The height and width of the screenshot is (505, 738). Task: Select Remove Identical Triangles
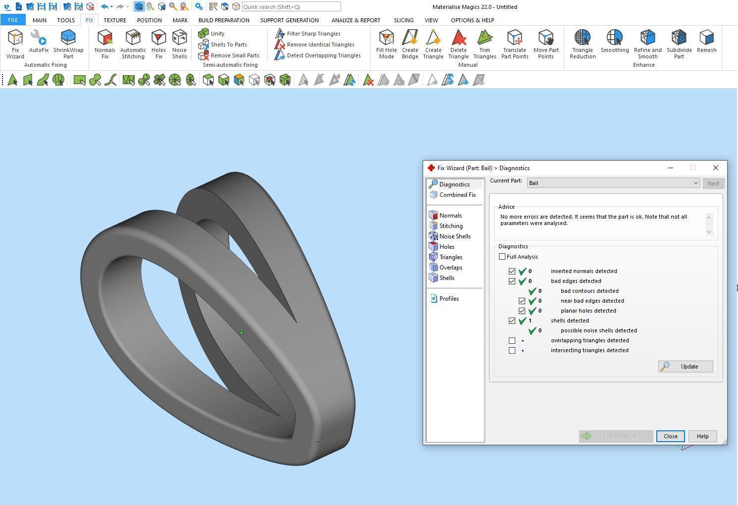314,45
